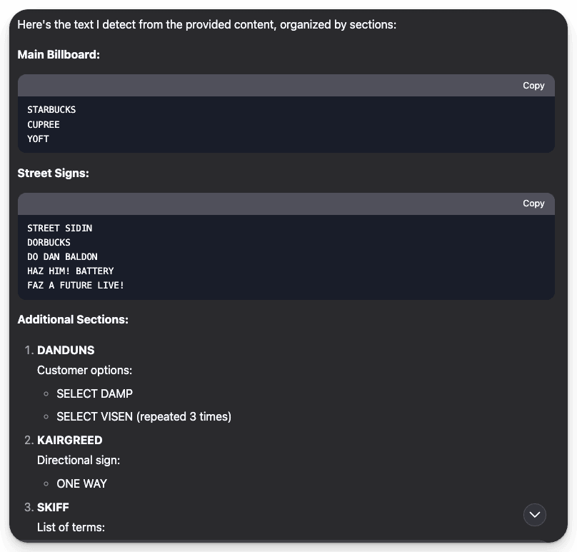Click the ONE WAY directional sign bullet
This screenshot has height=552, width=577.
tap(81, 483)
